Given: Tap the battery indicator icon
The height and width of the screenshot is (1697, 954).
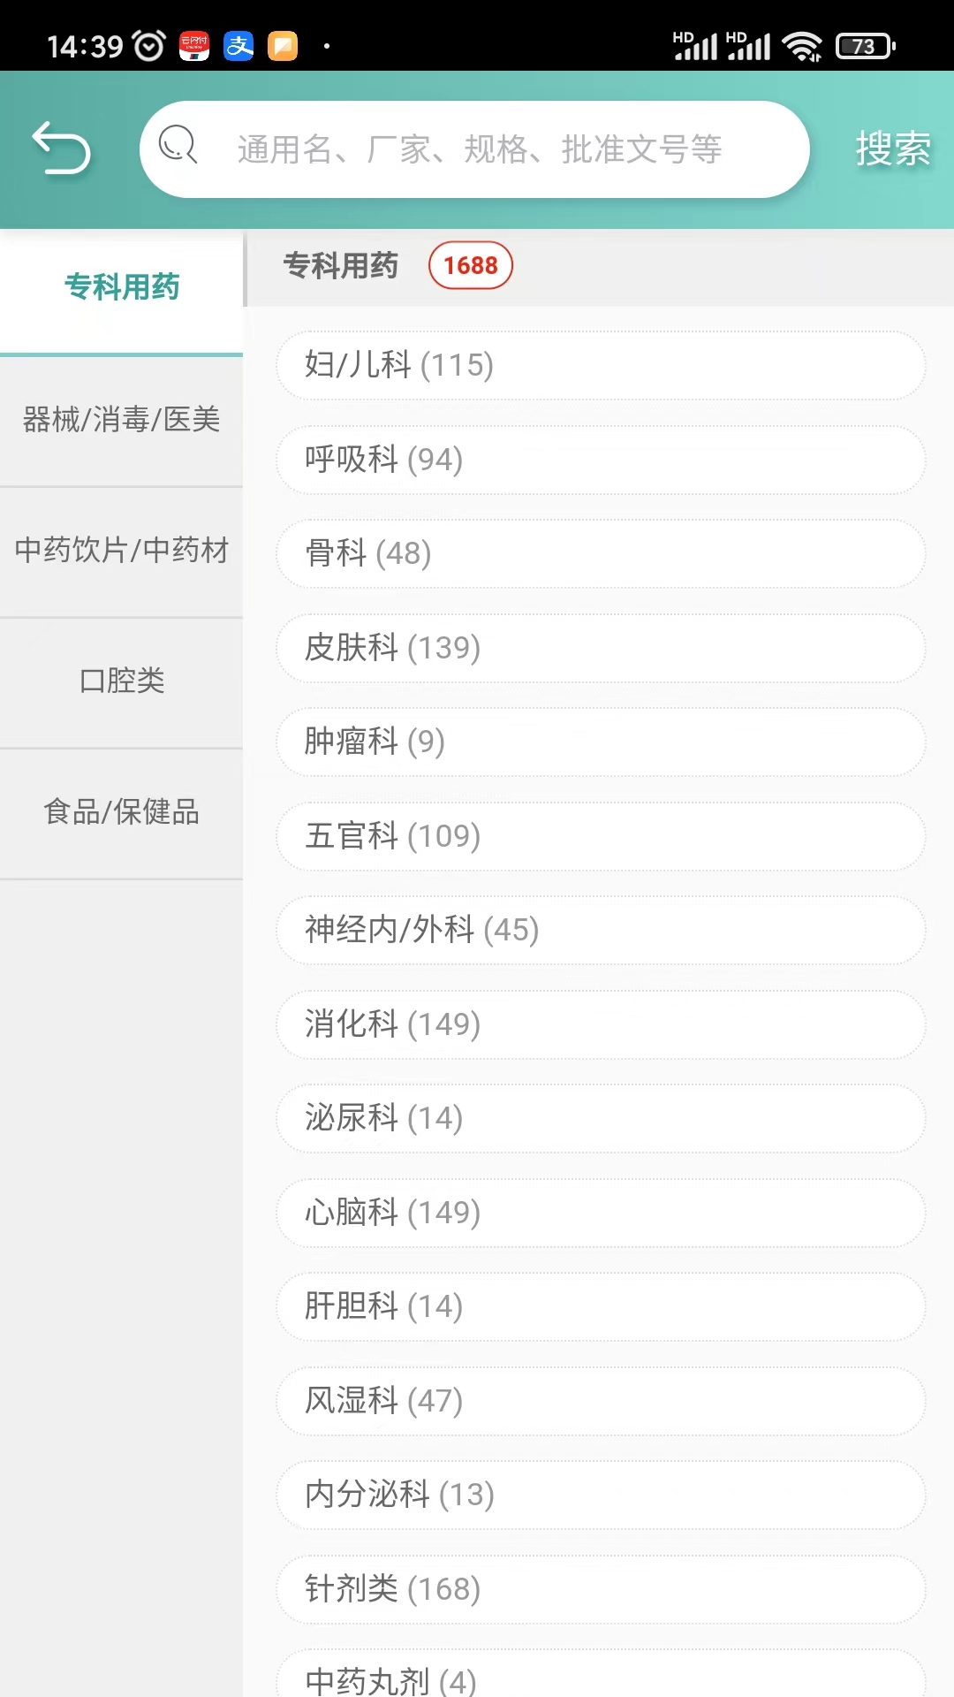Looking at the screenshot, I should 866,45.
